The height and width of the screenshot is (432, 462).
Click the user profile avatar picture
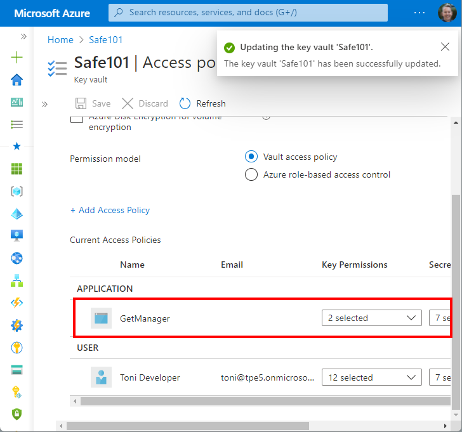446,13
